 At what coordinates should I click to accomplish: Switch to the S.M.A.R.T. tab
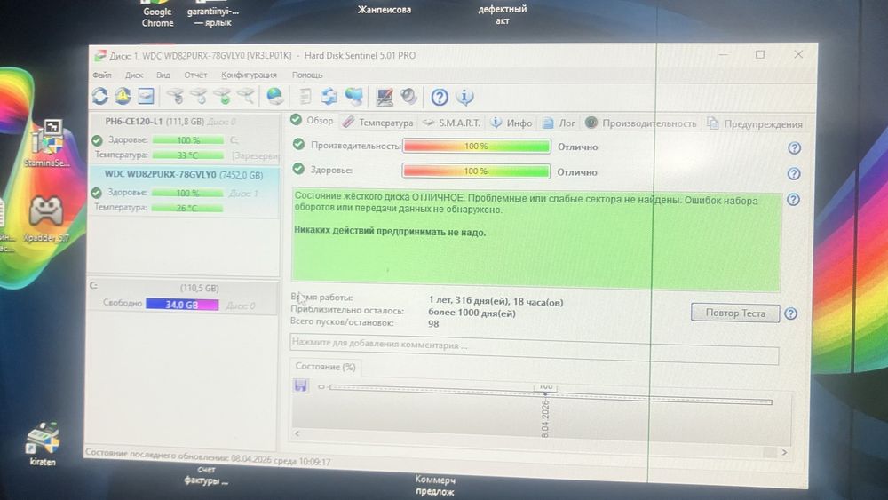tap(451, 123)
